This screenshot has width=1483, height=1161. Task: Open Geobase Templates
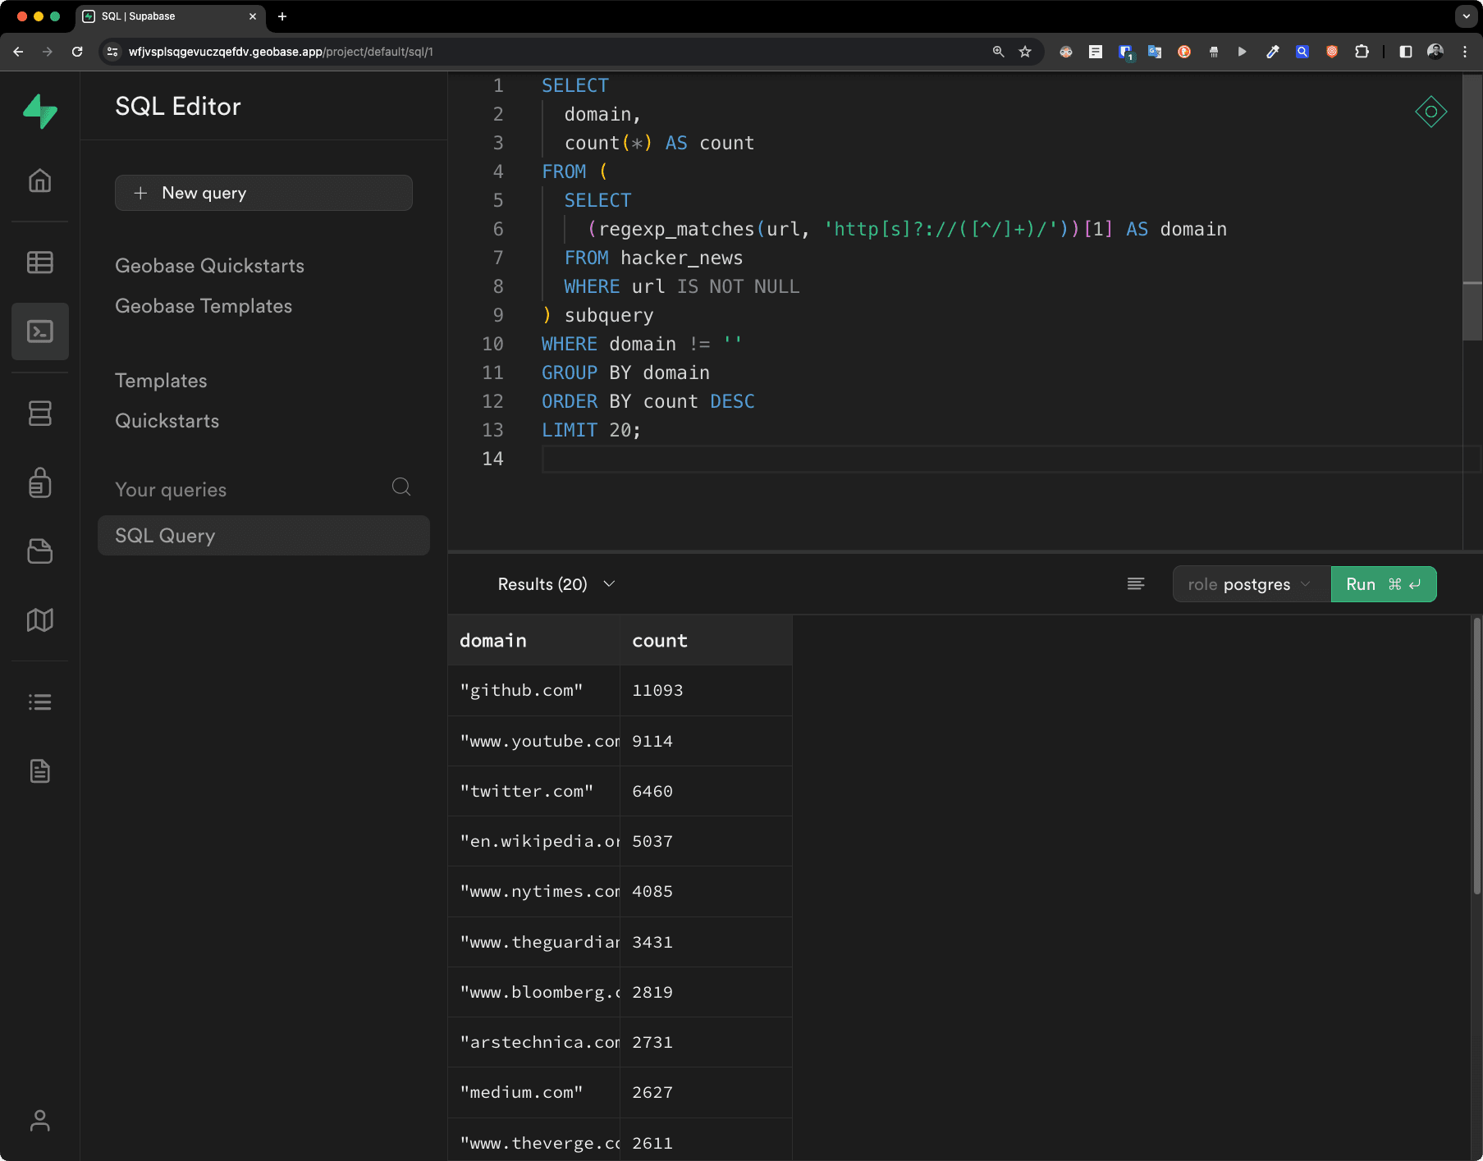pyautogui.click(x=204, y=306)
